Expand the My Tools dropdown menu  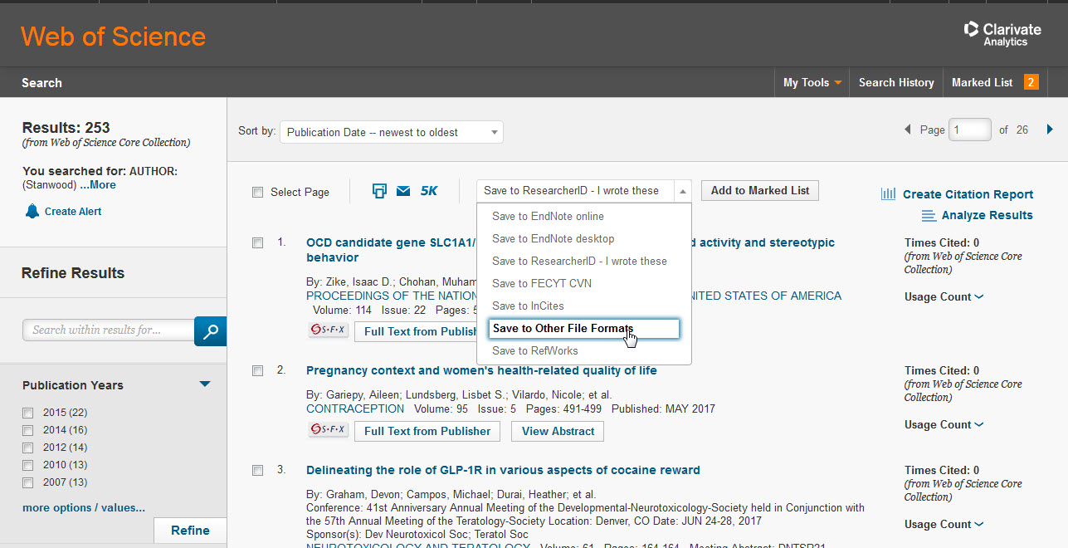point(812,82)
